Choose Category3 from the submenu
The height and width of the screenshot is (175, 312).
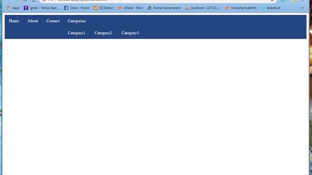click(x=130, y=33)
